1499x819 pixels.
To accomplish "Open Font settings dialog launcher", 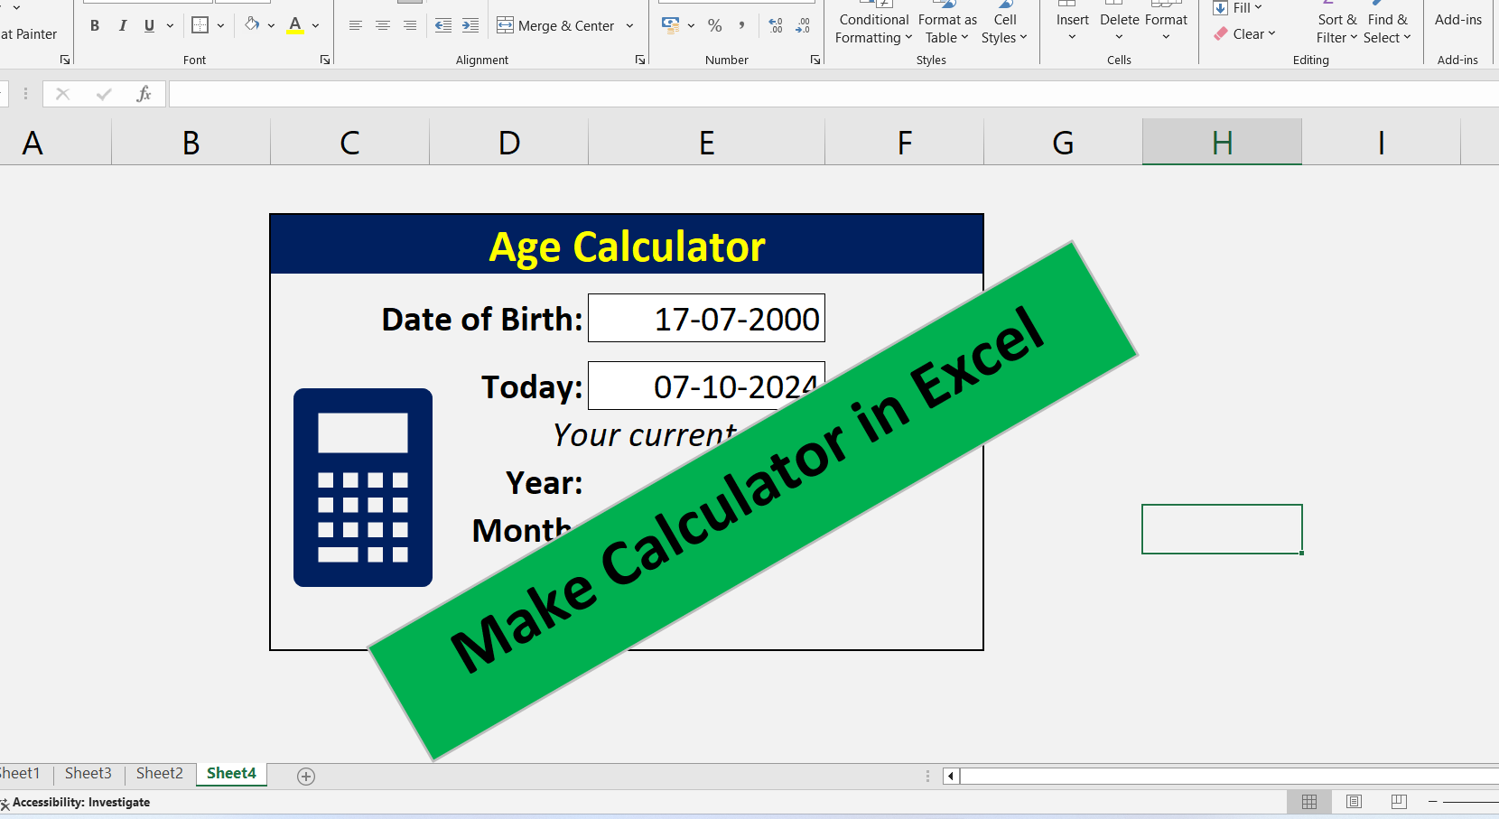I will coord(325,60).
